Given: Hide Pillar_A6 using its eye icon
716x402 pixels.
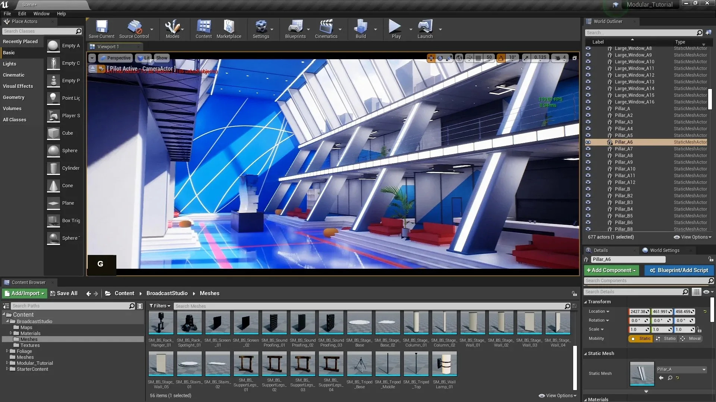Looking at the screenshot, I should 588,142.
